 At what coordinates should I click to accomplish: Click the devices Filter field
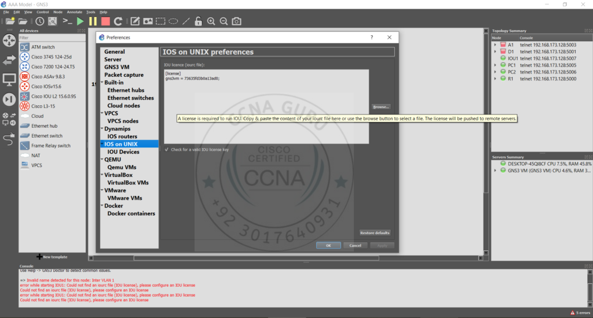click(52, 38)
